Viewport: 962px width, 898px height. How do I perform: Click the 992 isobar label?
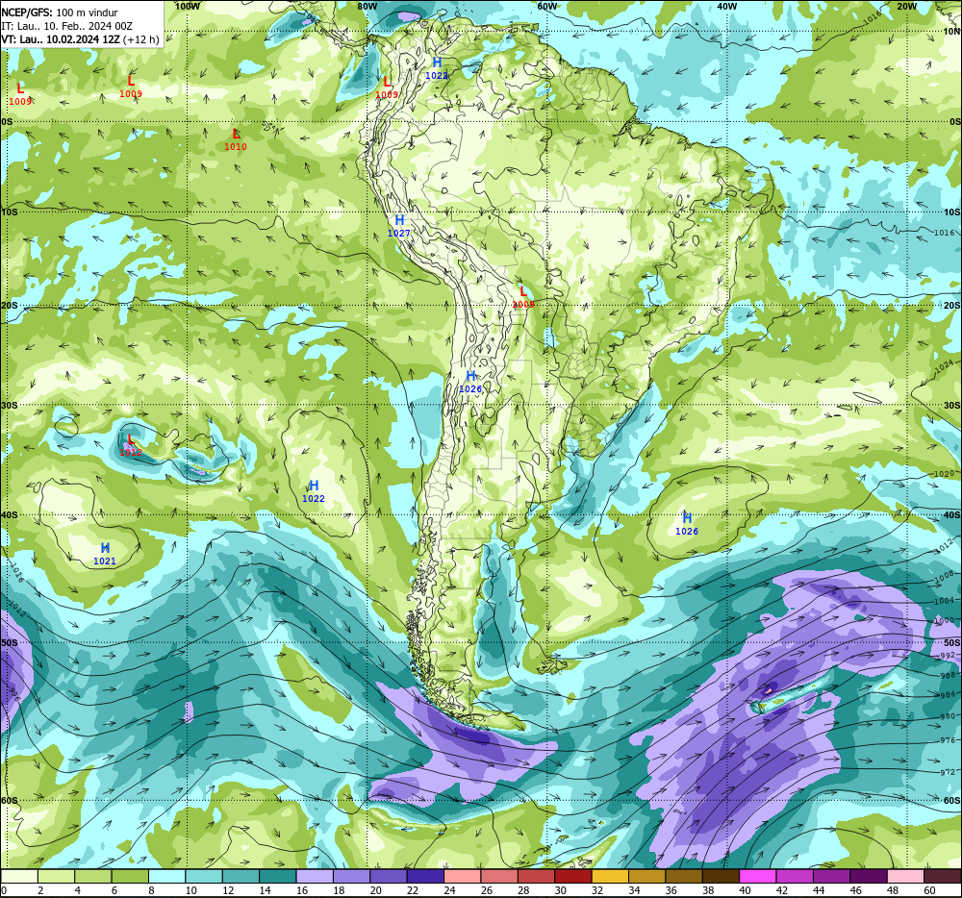(x=948, y=656)
